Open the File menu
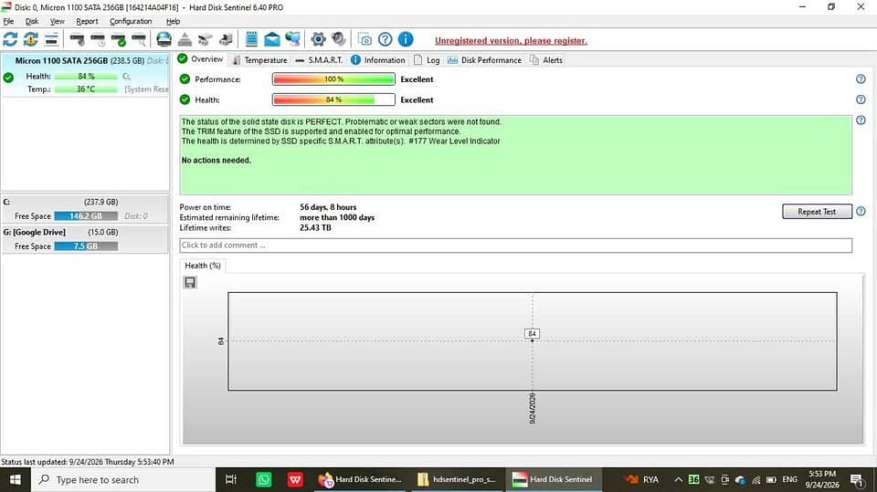Viewport: 877px width, 492px height. (x=8, y=21)
